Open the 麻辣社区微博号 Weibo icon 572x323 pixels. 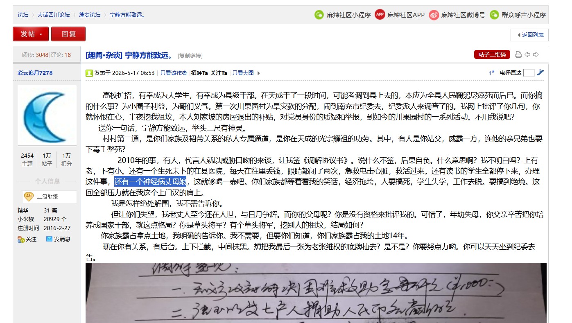click(434, 15)
